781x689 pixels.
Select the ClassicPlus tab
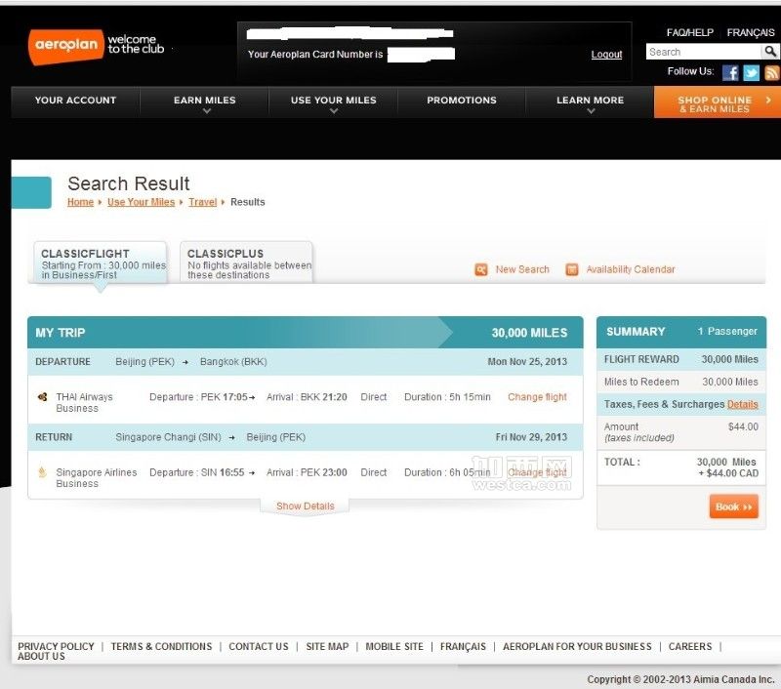tap(247, 263)
